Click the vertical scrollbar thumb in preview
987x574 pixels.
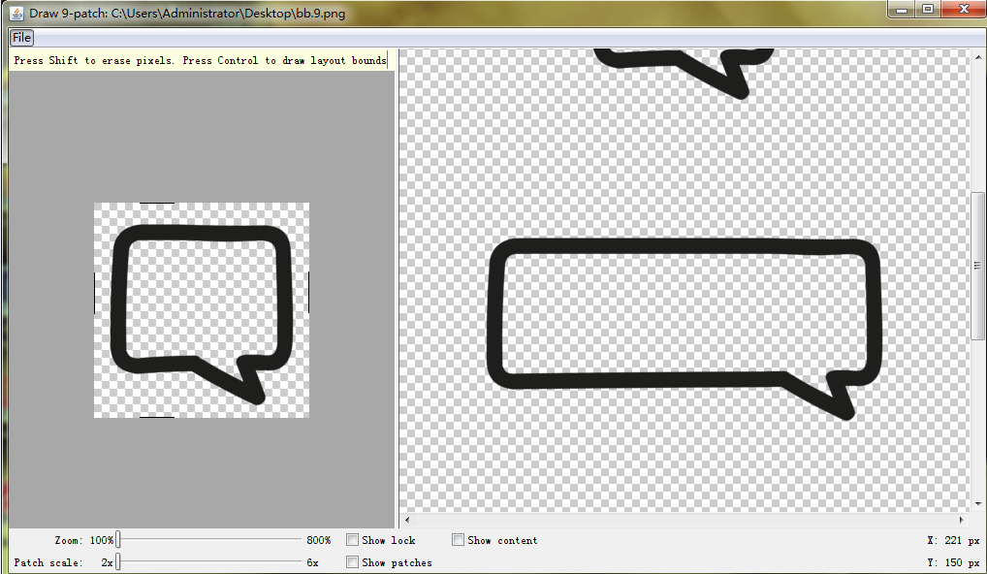[978, 266]
